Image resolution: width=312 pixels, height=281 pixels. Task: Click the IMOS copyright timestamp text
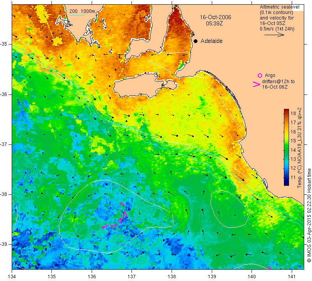[309, 215]
